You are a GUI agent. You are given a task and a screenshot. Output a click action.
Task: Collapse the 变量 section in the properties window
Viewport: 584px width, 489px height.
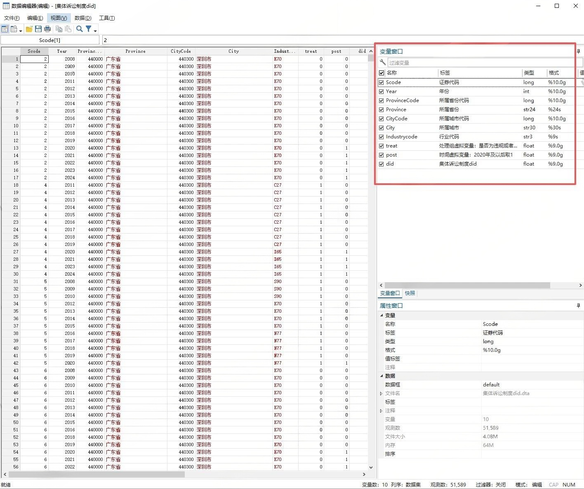tap(381, 315)
